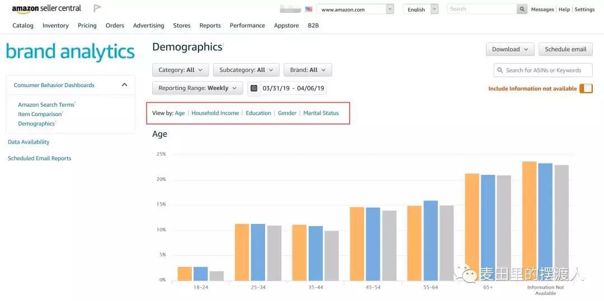Toggle Include Information not available switch

click(x=586, y=88)
